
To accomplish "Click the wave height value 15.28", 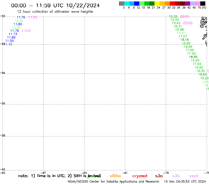I will tap(173, 16).
